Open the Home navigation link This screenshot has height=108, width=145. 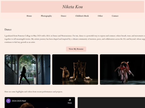(x=29, y=16)
